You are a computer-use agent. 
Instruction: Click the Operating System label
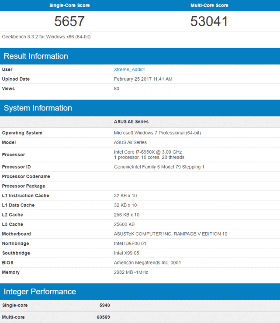click(x=22, y=133)
